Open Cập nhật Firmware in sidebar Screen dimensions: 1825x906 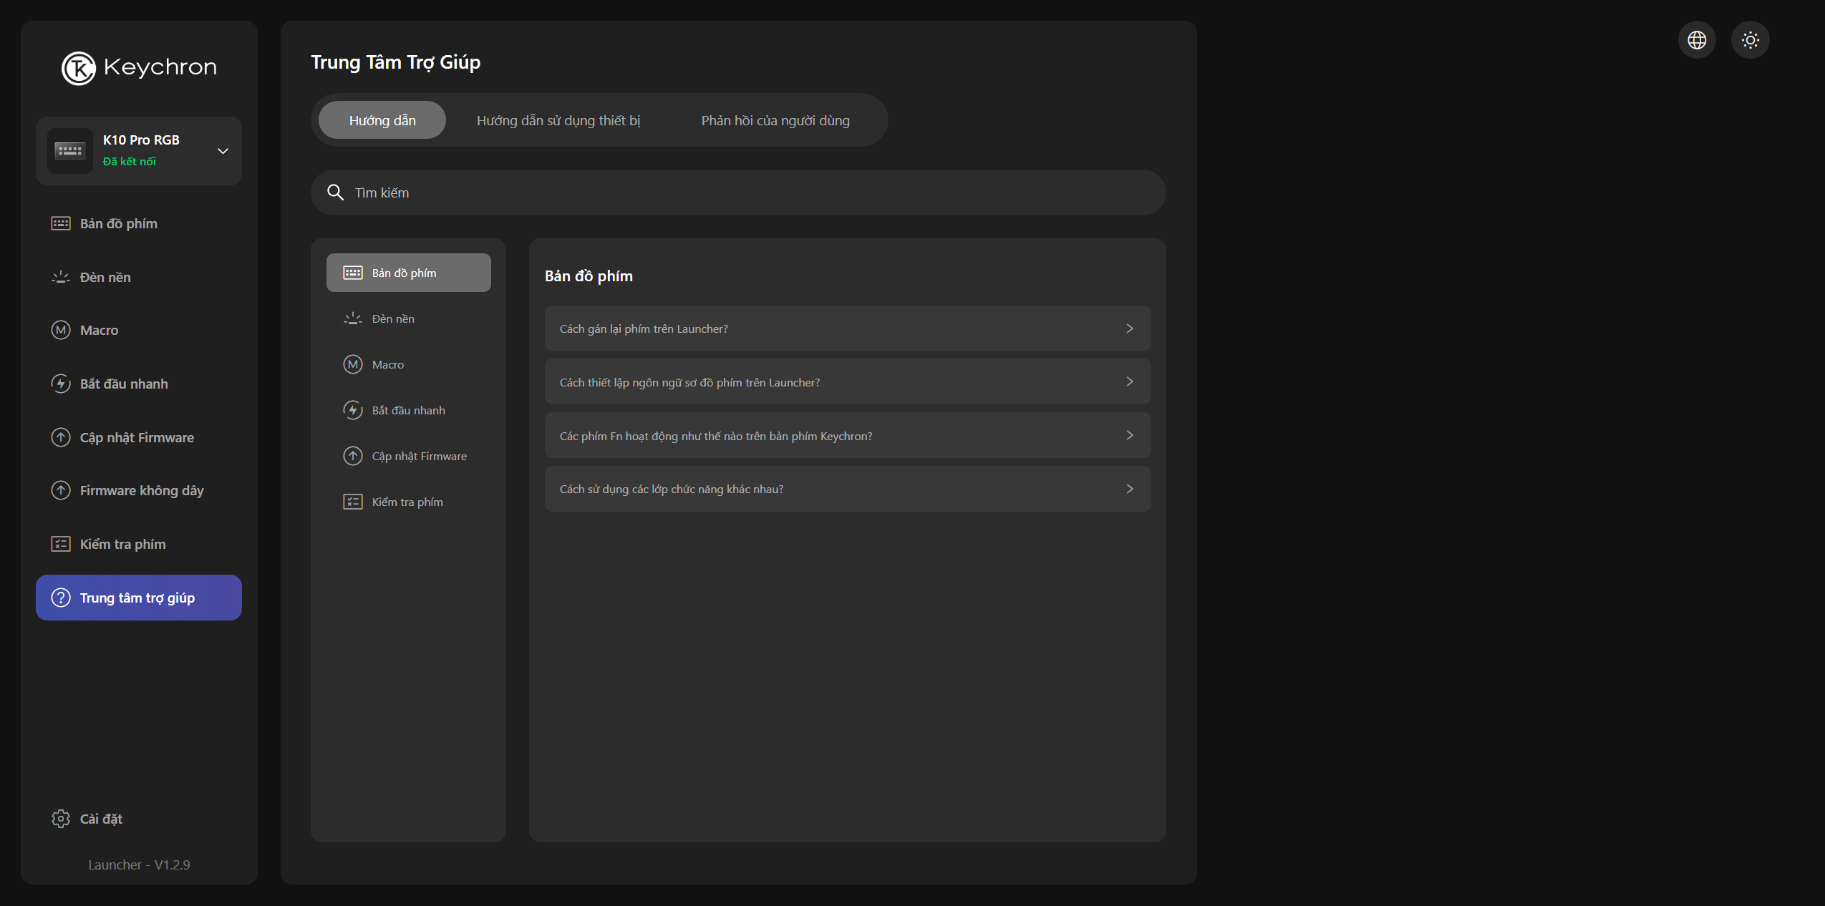pos(136,437)
